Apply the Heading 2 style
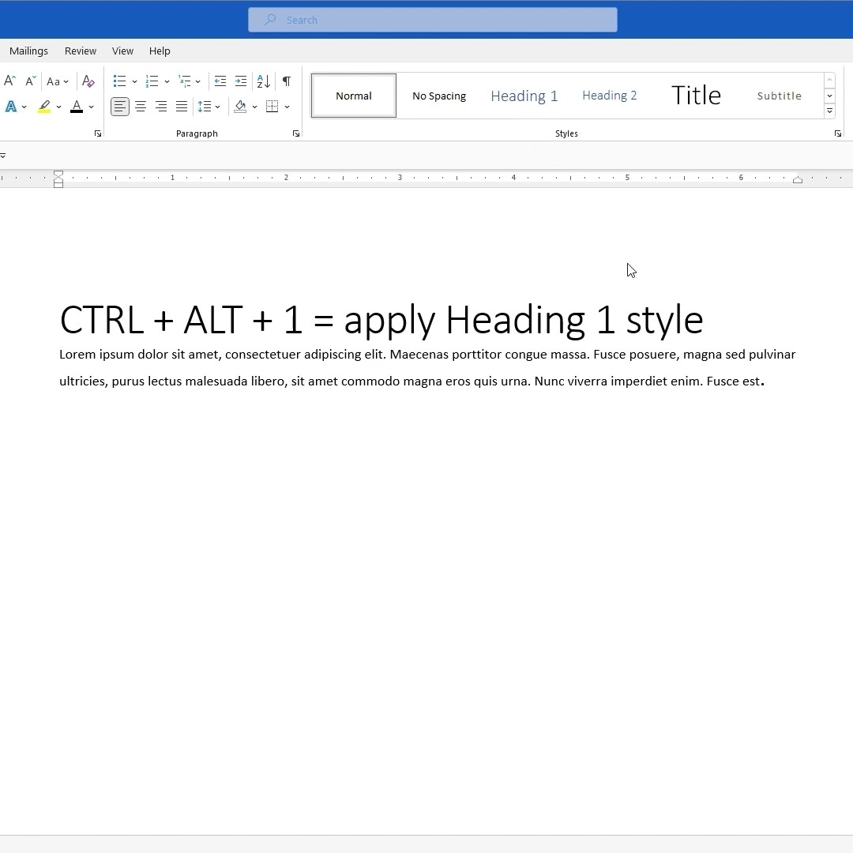The image size is (853, 853). point(609,96)
